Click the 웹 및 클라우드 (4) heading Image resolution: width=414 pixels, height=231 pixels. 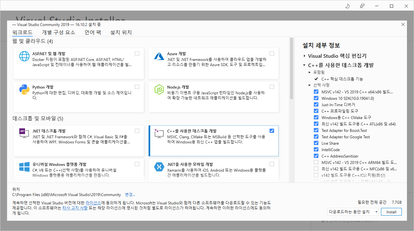click(33, 41)
